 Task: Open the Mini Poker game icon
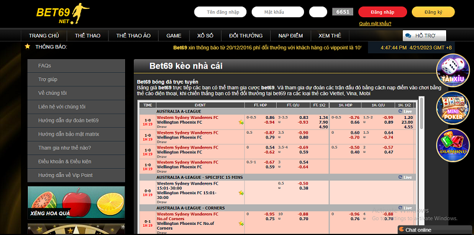453,108
